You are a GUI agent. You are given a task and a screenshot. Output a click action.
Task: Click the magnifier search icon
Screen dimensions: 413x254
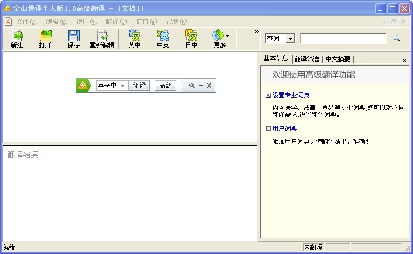396,38
